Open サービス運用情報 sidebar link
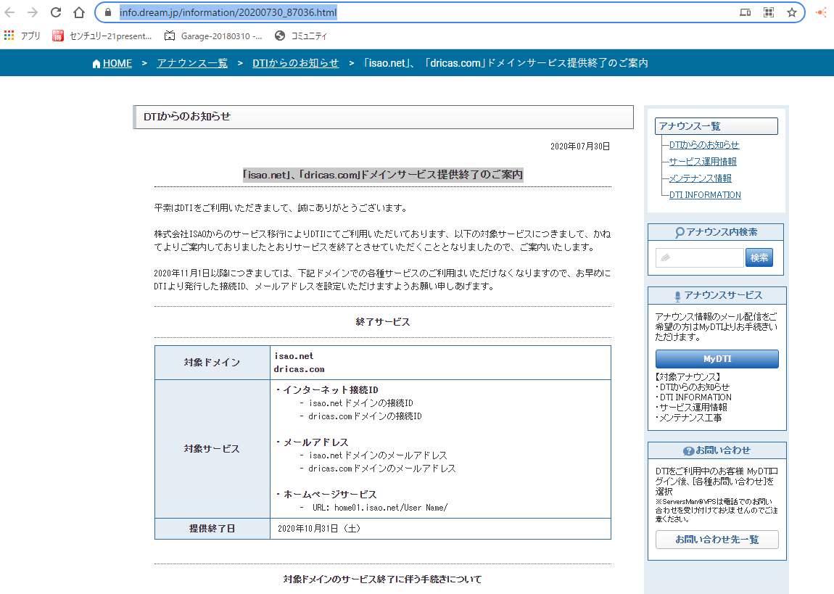Screen dimensions: 834x594 (x=703, y=161)
